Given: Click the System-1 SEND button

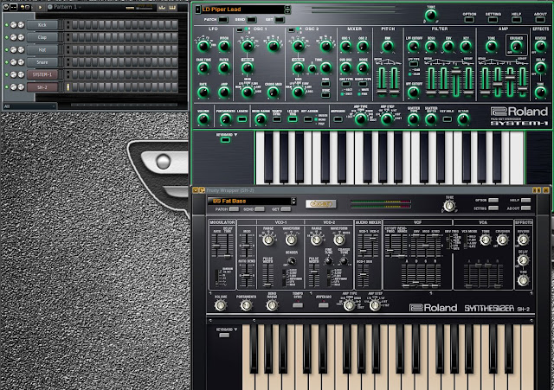Looking at the screenshot, I should [252, 20].
